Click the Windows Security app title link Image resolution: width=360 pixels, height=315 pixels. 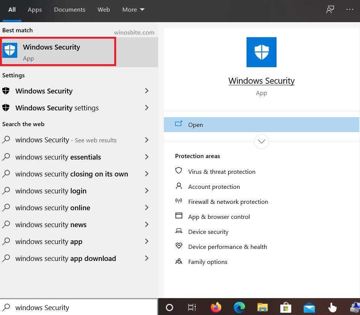pos(261,81)
